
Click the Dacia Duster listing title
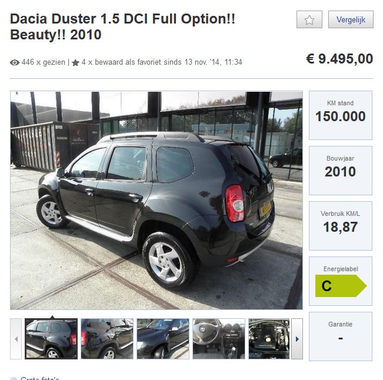[122, 26]
